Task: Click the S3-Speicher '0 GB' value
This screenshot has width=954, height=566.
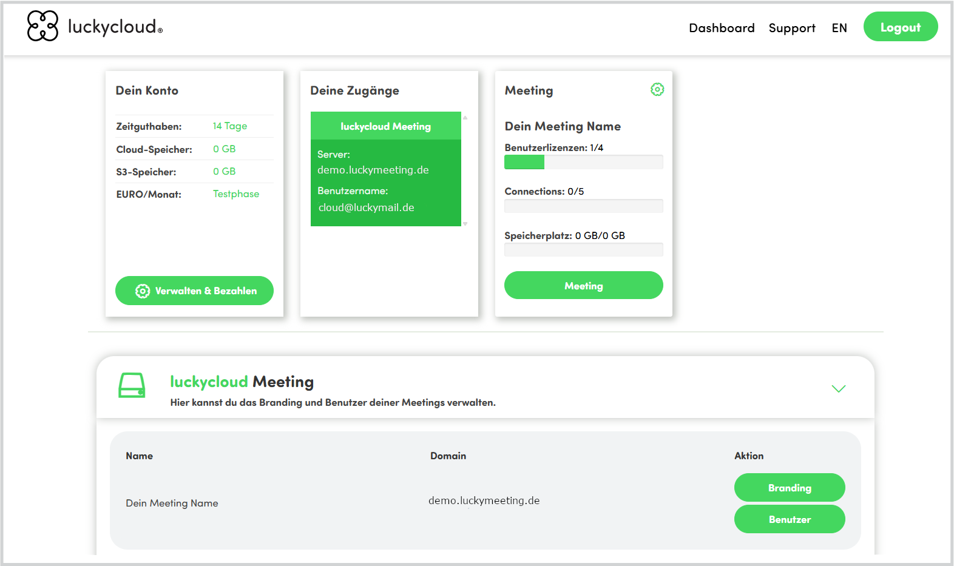Action: (224, 171)
